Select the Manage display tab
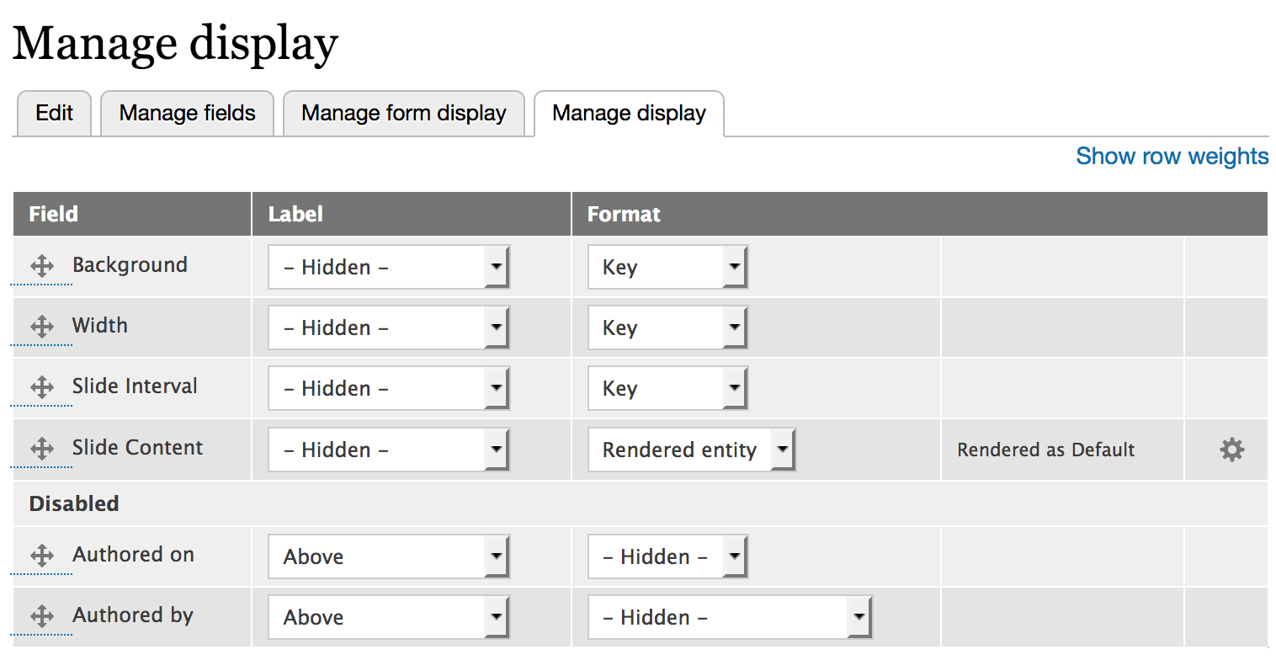This screenshot has height=660, width=1276. tap(630, 113)
